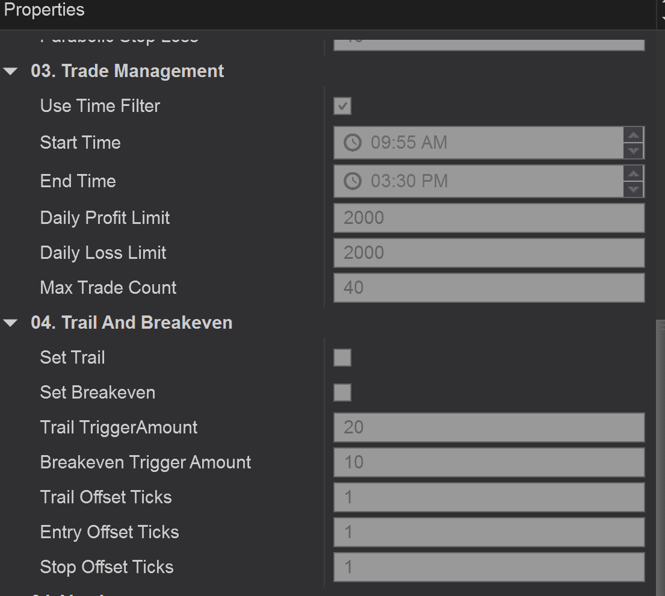Collapse the 03. Trade Management section
665x596 pixels.
click(x=11, y=72)
